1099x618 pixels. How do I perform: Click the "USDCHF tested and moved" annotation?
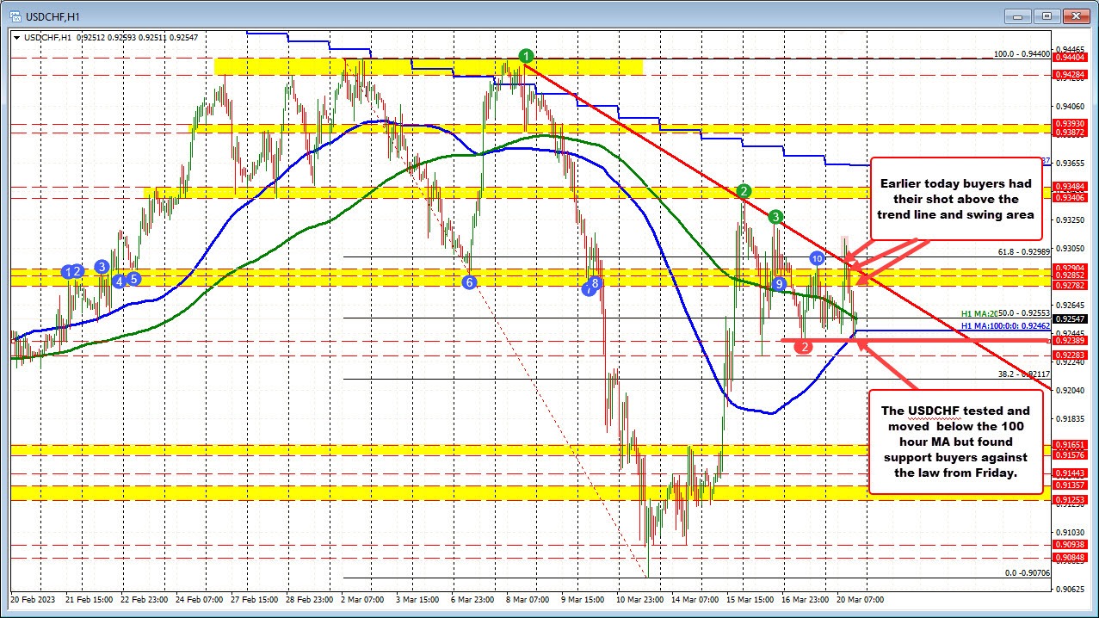[x=954, y=442]
